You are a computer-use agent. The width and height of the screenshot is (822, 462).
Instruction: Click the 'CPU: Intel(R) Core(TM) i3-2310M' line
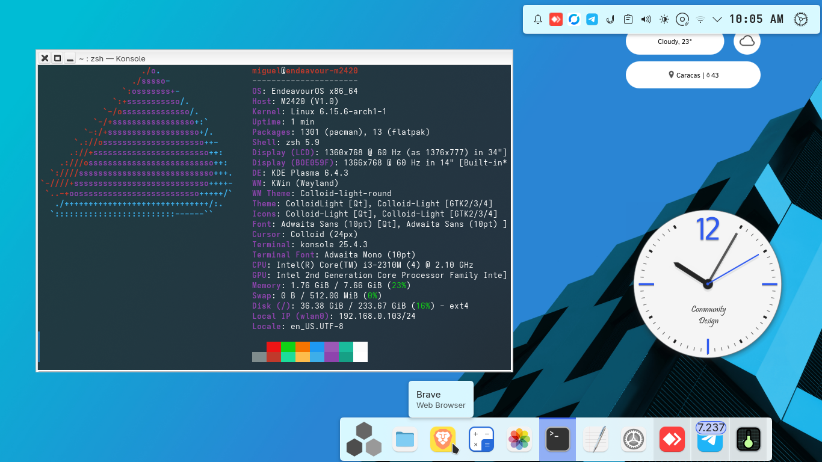click(363, 265)
